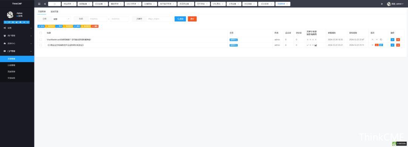Switch to the 添加文章 tab
408x147 pixels.
tap(54, 12)
